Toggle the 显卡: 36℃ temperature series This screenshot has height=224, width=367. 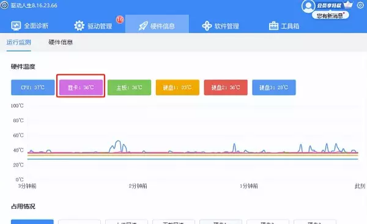(x=81, y=88)
